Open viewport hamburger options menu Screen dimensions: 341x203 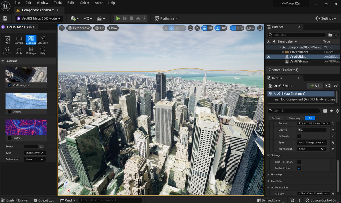pyautogui.click(x=62, y=28)
